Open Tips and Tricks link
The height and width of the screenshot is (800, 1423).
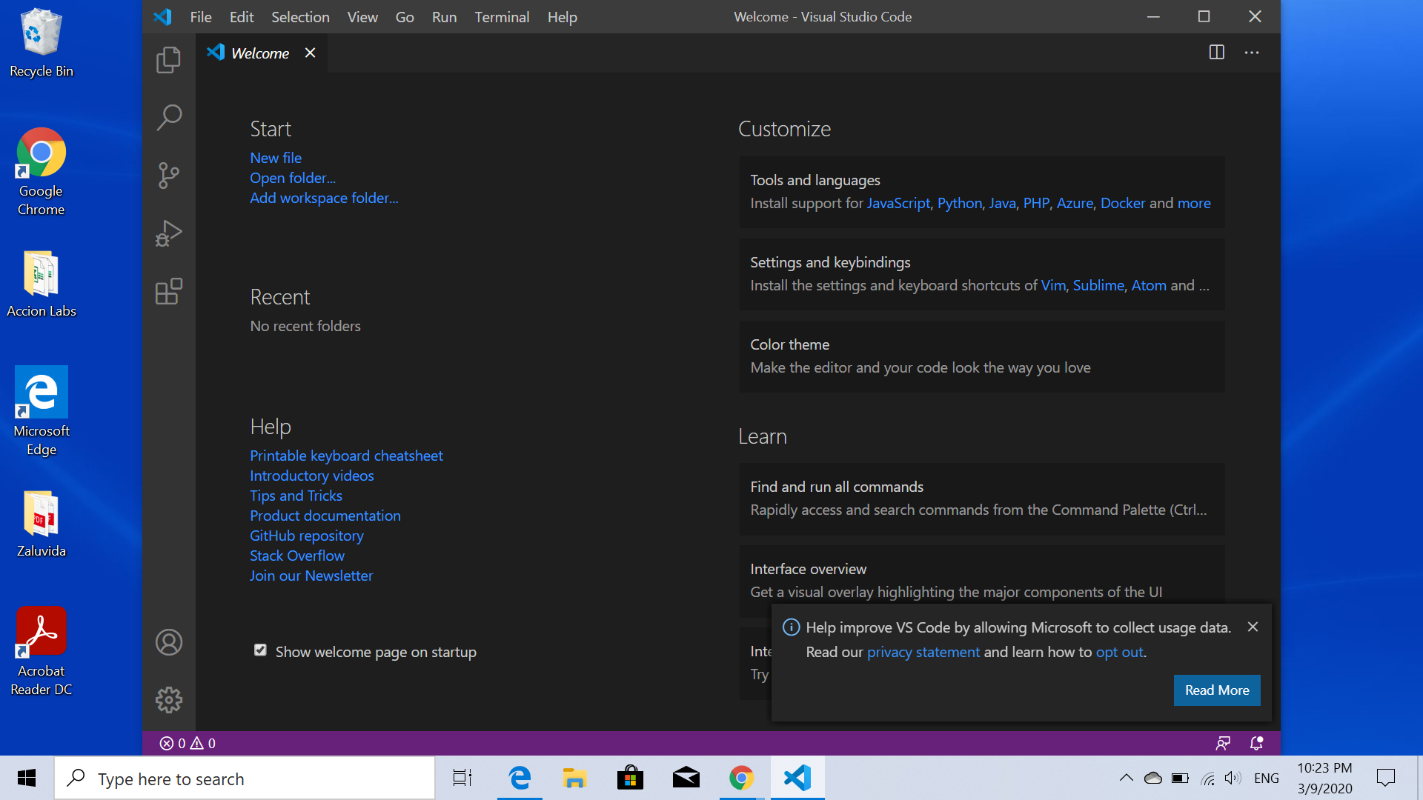[296, 496]
